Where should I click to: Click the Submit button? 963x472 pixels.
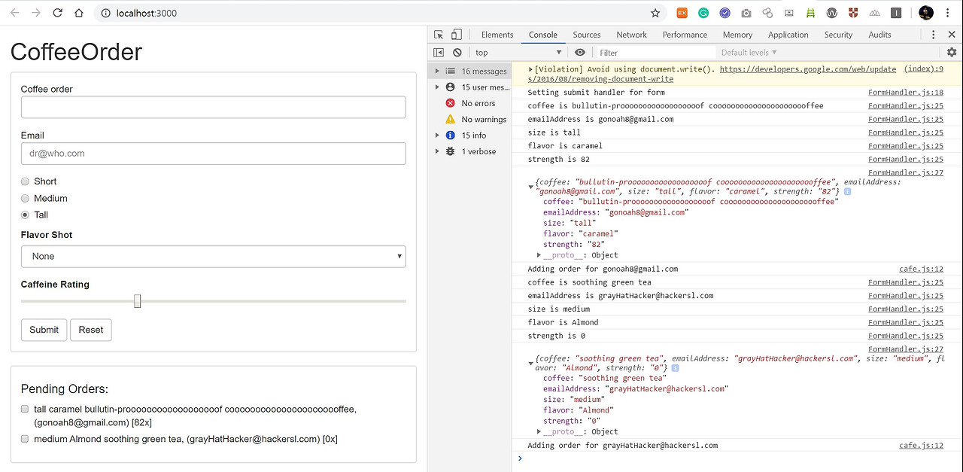(x=44, y=330)
